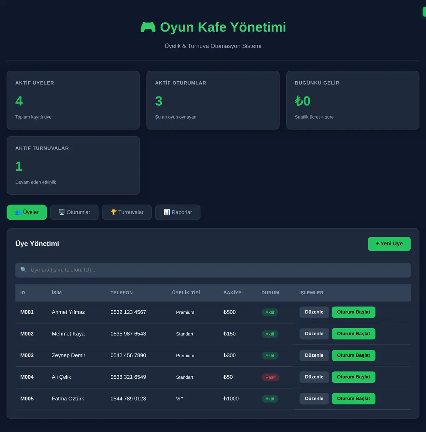Screen dimensions: 426x432
Task: Open the Aktif Turnuvalar stat card
Action: [73, 165]
